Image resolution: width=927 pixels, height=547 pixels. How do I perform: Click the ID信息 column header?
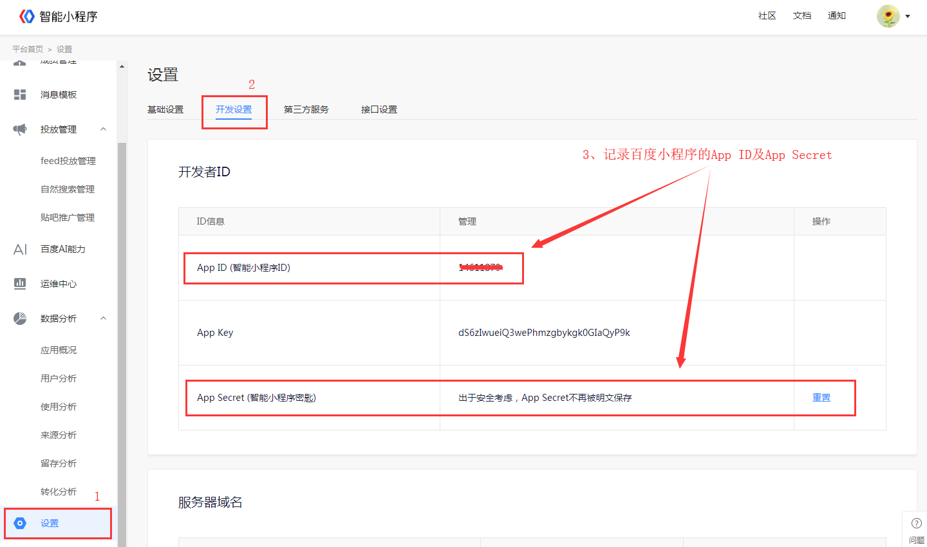211,221
